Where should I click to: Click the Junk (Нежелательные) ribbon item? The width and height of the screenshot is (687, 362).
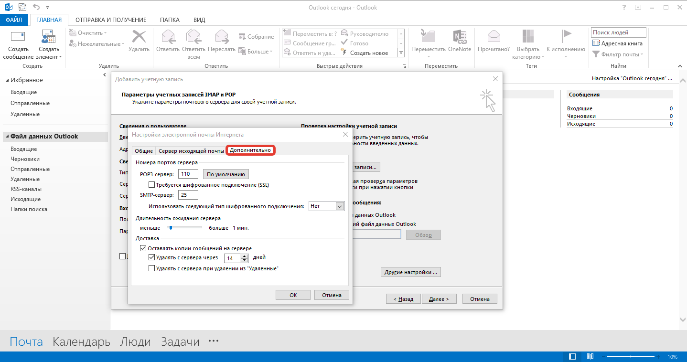(x=97, y=44)
